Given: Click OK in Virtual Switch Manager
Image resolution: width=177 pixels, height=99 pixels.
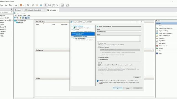Looking at the screenshot, I should [x=118, y=88].
